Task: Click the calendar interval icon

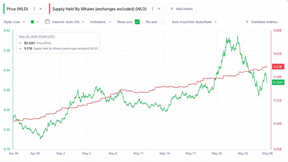Action: (47, 22)
